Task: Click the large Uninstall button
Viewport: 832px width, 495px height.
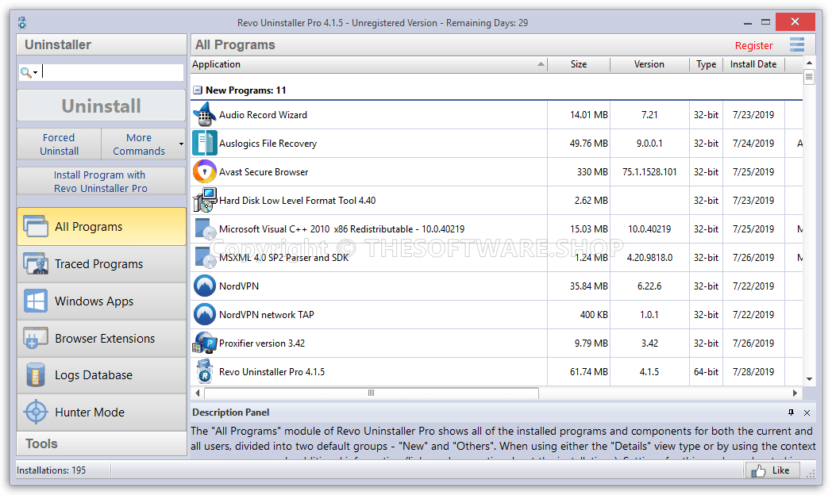Action: (102, 106)
